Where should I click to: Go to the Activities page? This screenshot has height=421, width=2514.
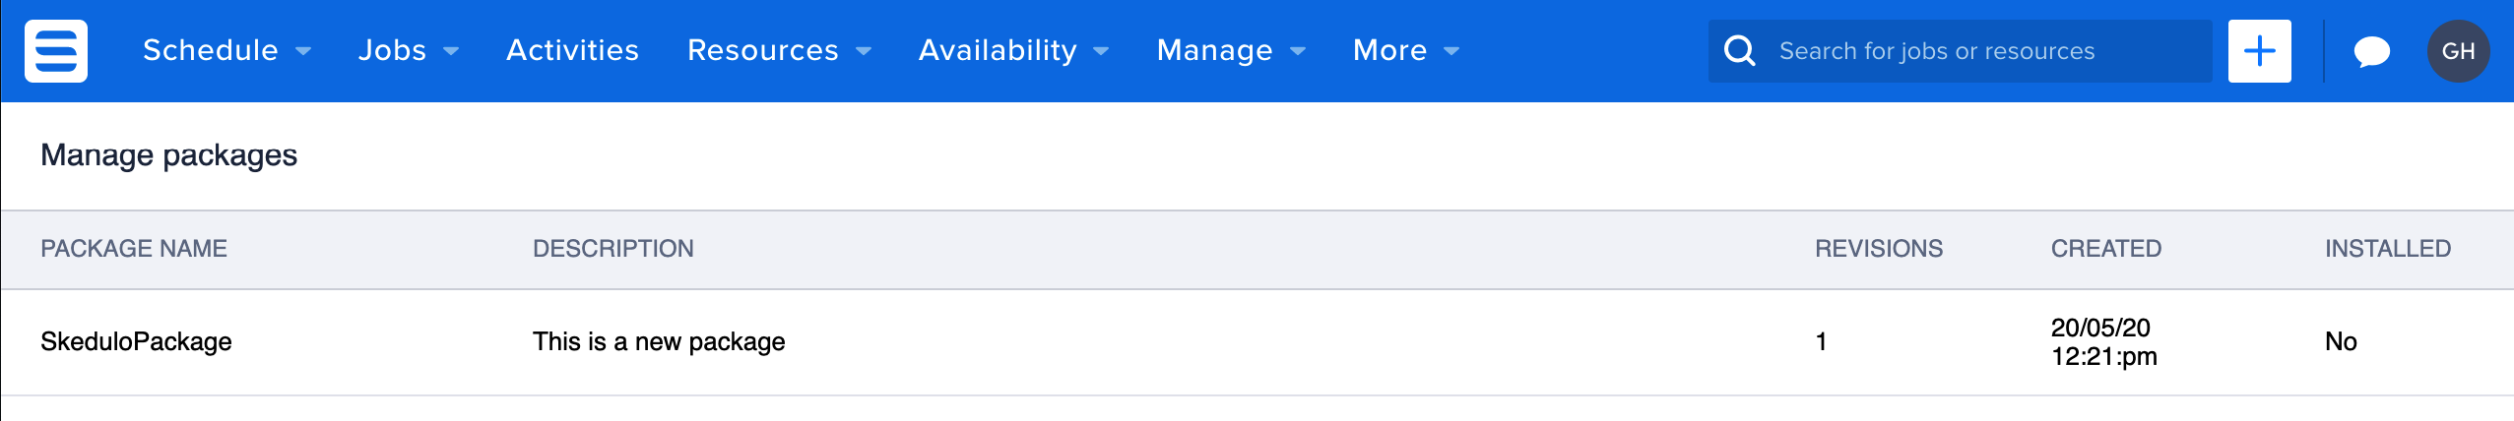pos(572,51)
